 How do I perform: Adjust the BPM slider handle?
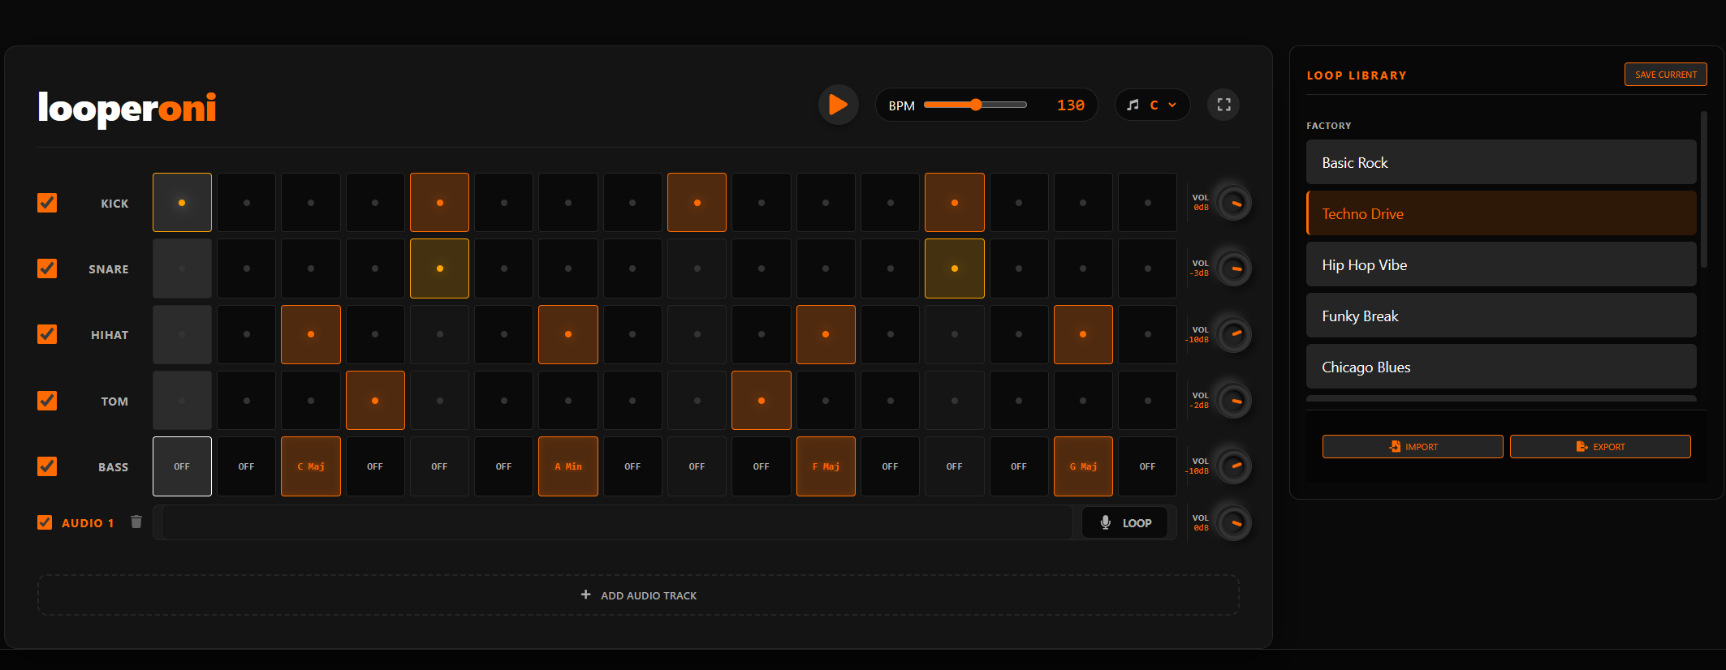click(x=976, y=105)
